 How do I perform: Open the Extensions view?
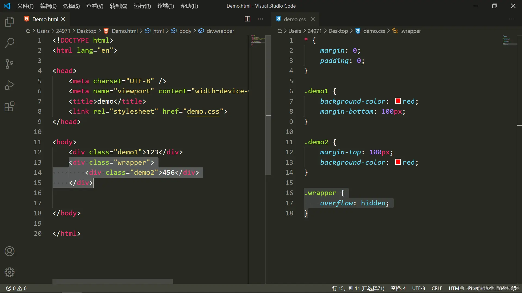(10, 106)
